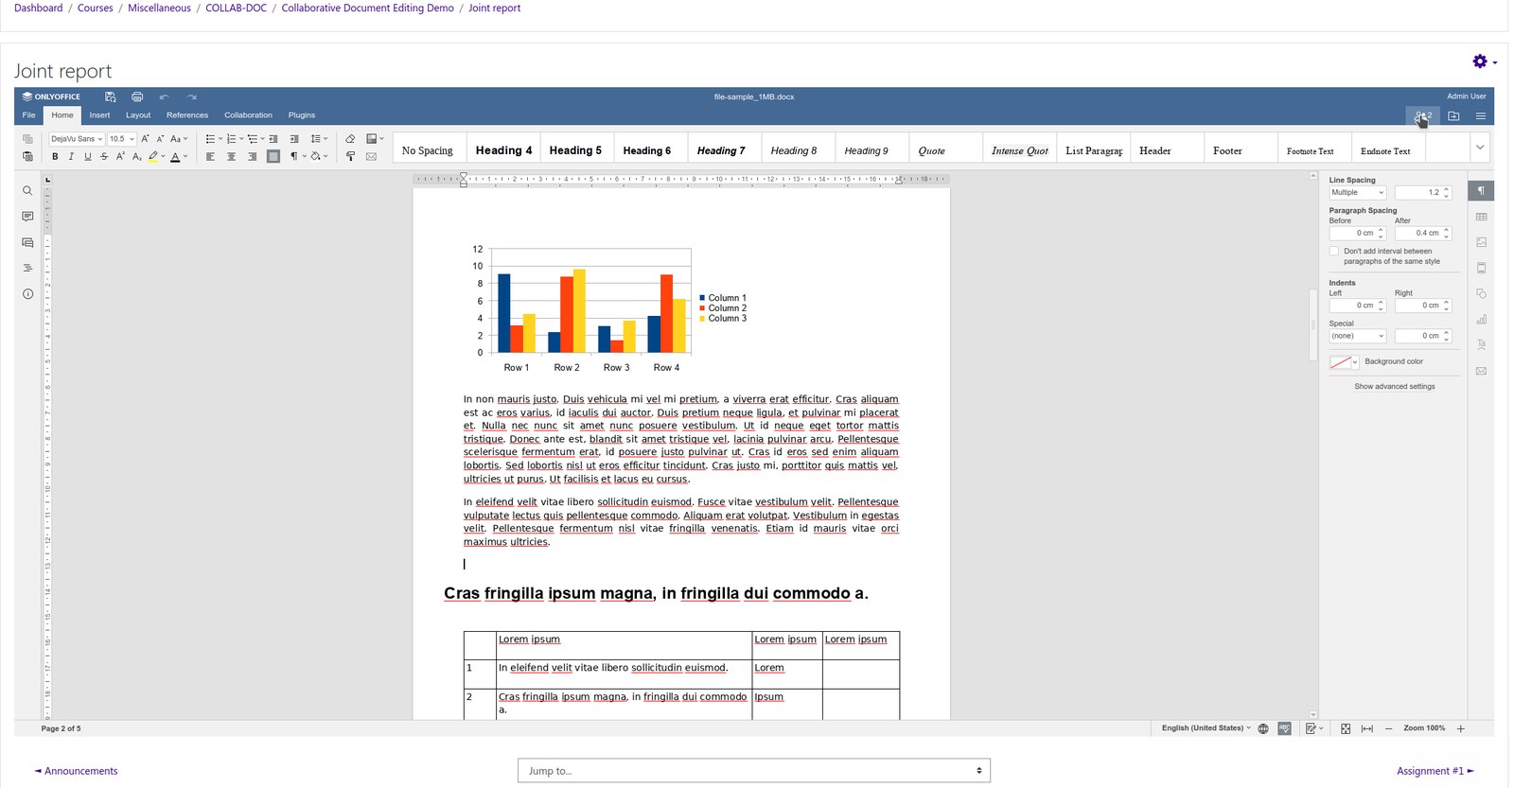Image resolution: width=1514 pixels, height=788 pixels.
Task: Open the About info icon in left sidebar
Action: tap(27, 294)
